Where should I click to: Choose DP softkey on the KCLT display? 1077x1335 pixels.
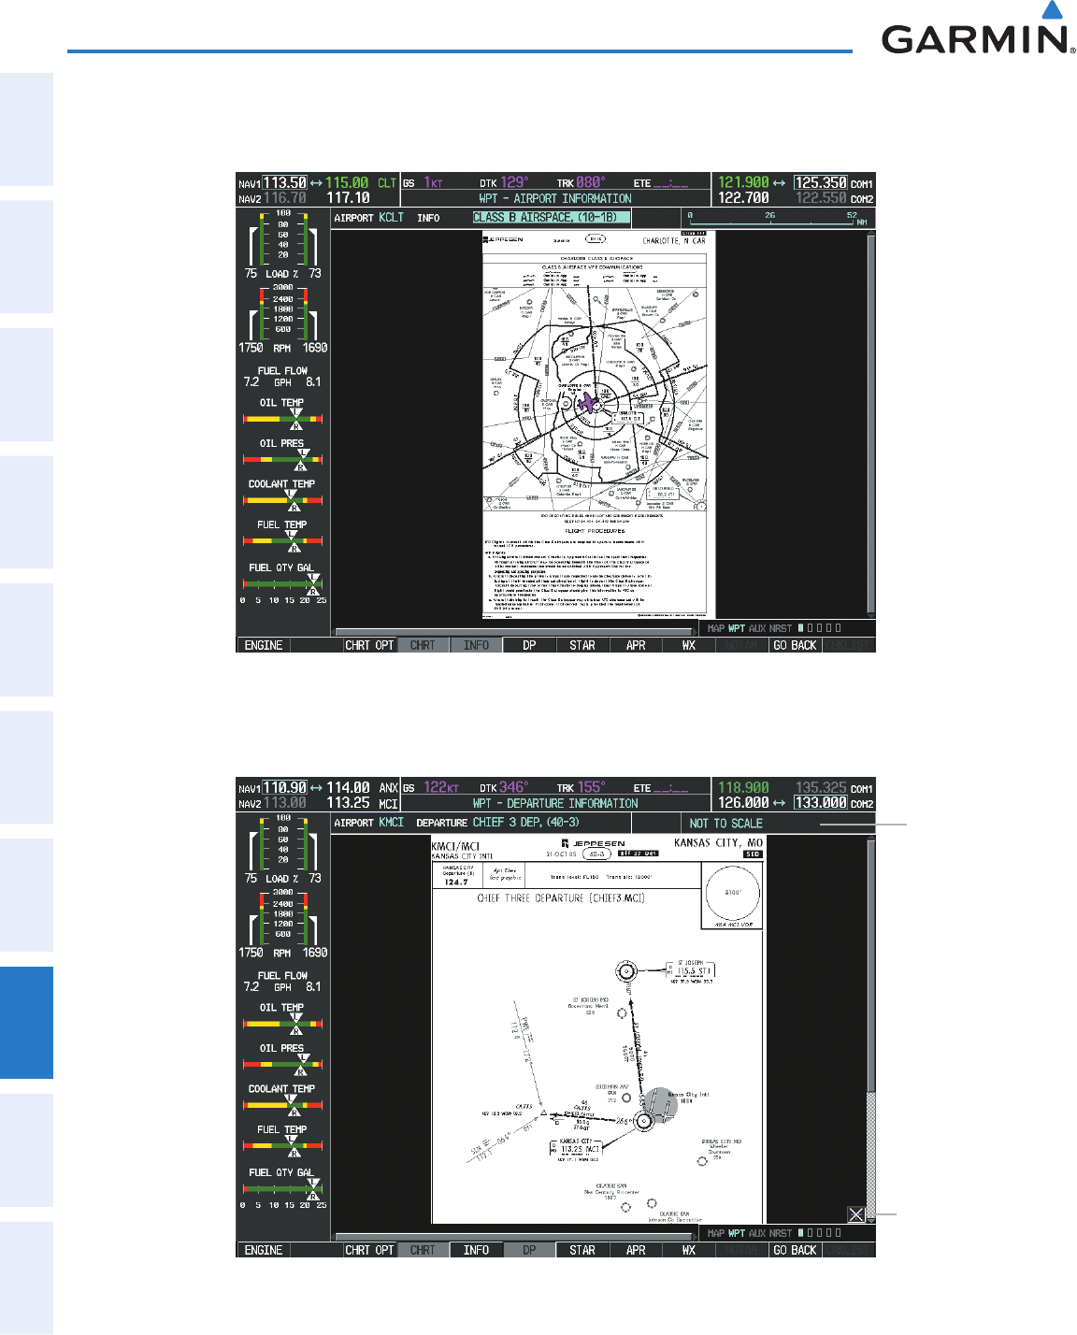(x=529, y=645)
